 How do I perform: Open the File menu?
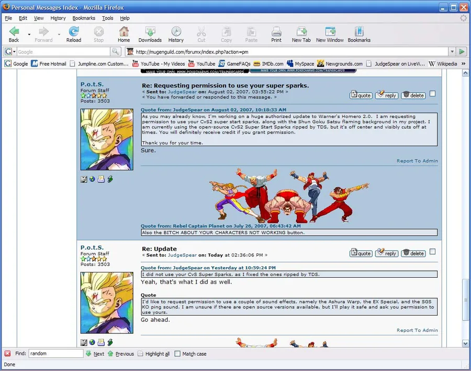8,18
